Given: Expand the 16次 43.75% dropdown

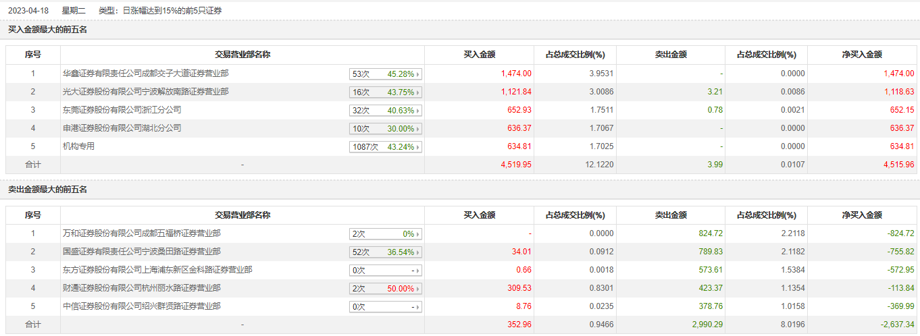Looking at the screenshot, I should (386, 92).
